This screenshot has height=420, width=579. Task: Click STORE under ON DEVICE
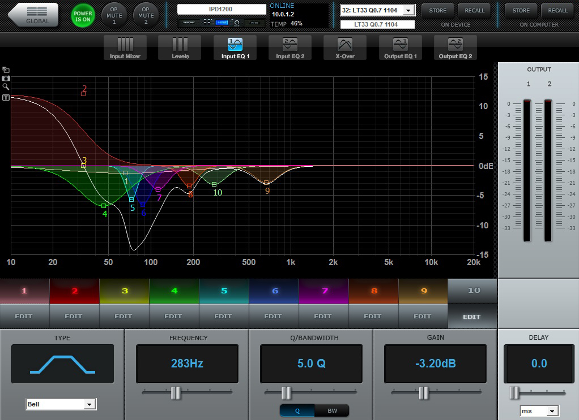(437, 11)
